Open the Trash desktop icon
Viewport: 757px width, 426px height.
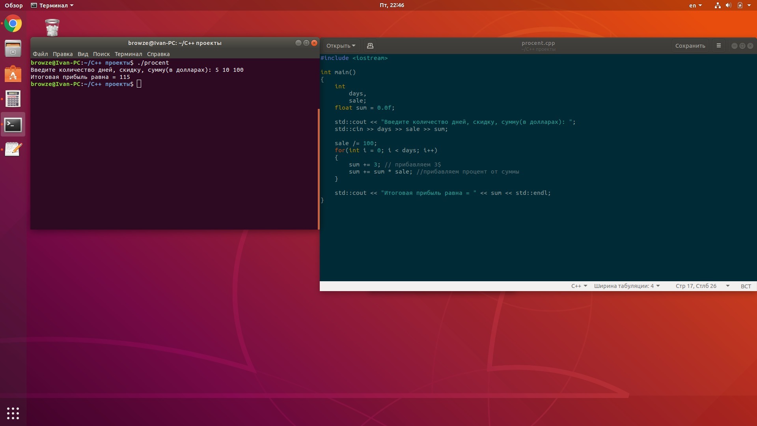52,28
